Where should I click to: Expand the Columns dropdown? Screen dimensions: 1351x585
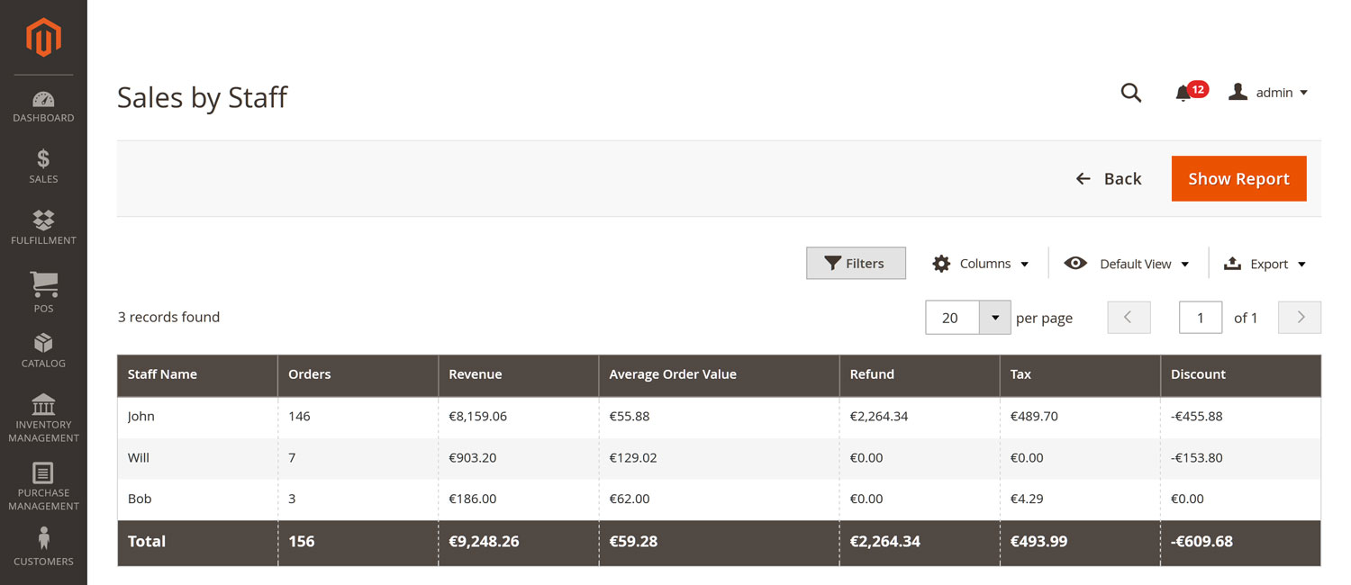[981, 264]
